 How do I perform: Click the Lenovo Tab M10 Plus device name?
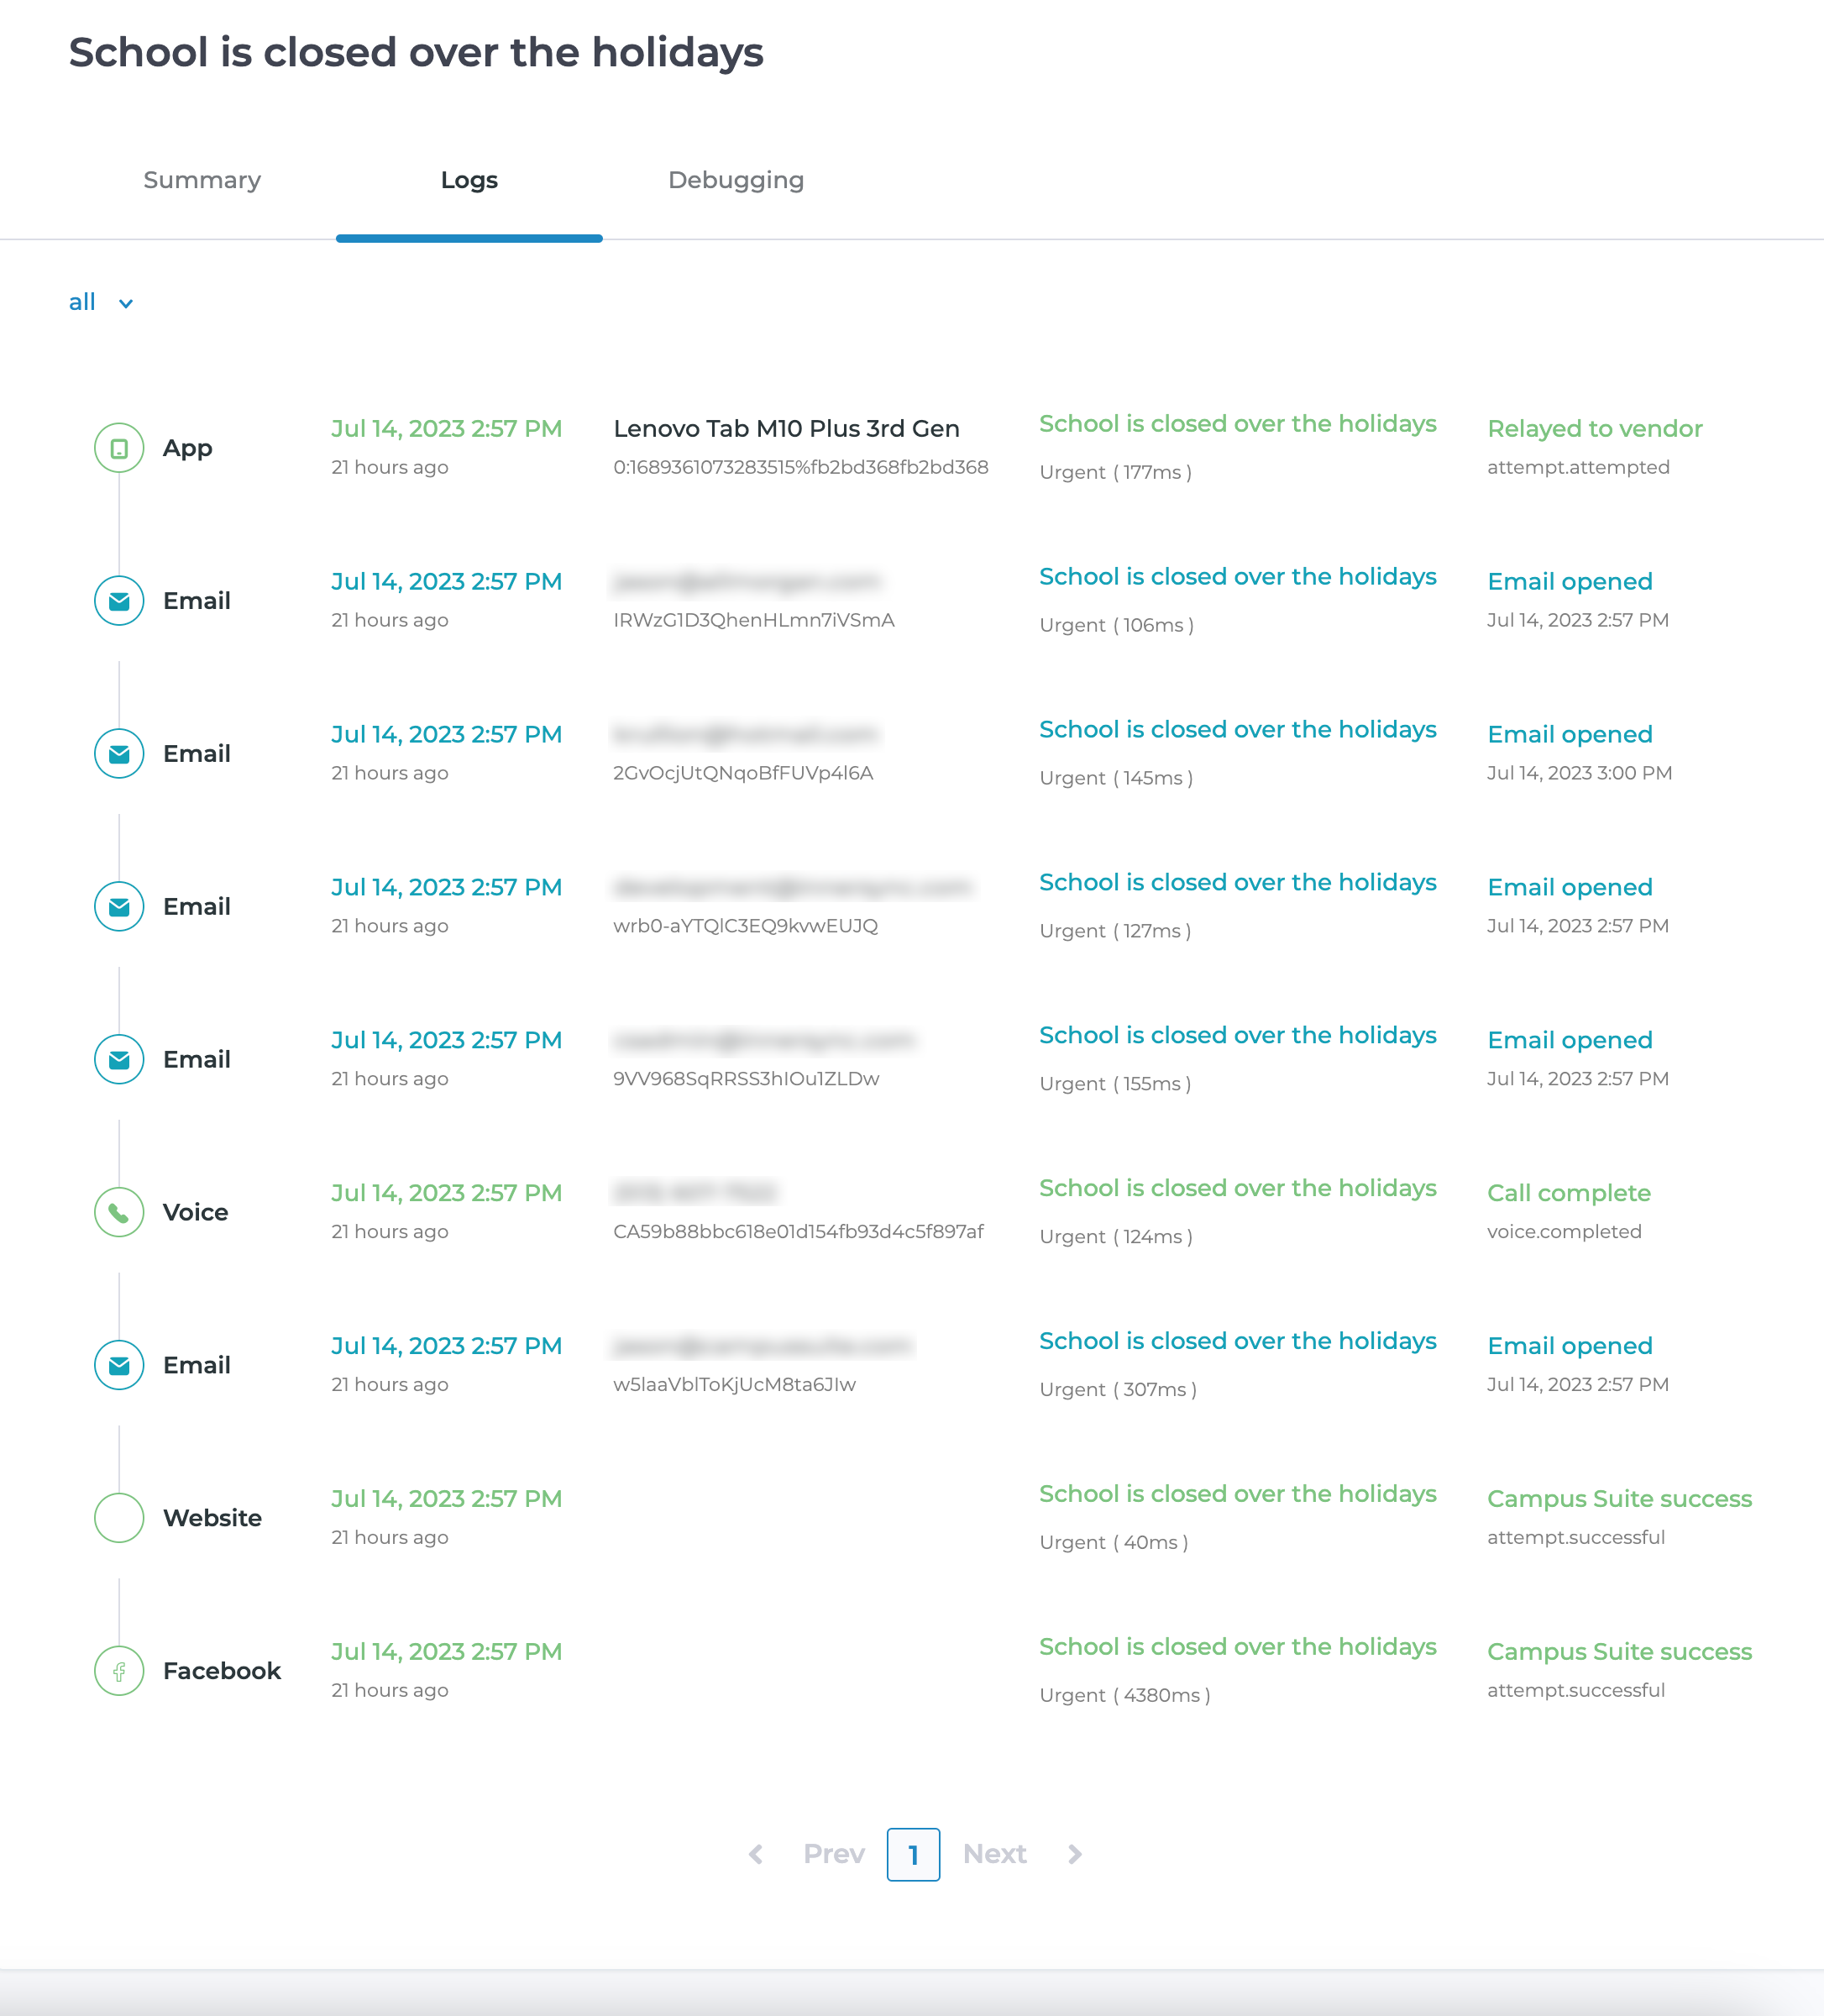[x=786, y=429]
